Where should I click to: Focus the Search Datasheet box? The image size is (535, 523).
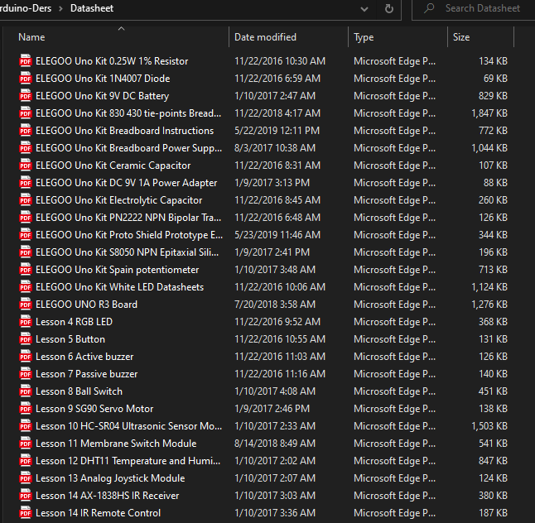click(483, 8)
